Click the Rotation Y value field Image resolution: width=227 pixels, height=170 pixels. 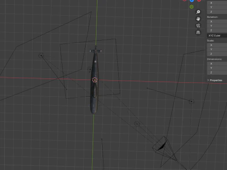pos(217,26)
